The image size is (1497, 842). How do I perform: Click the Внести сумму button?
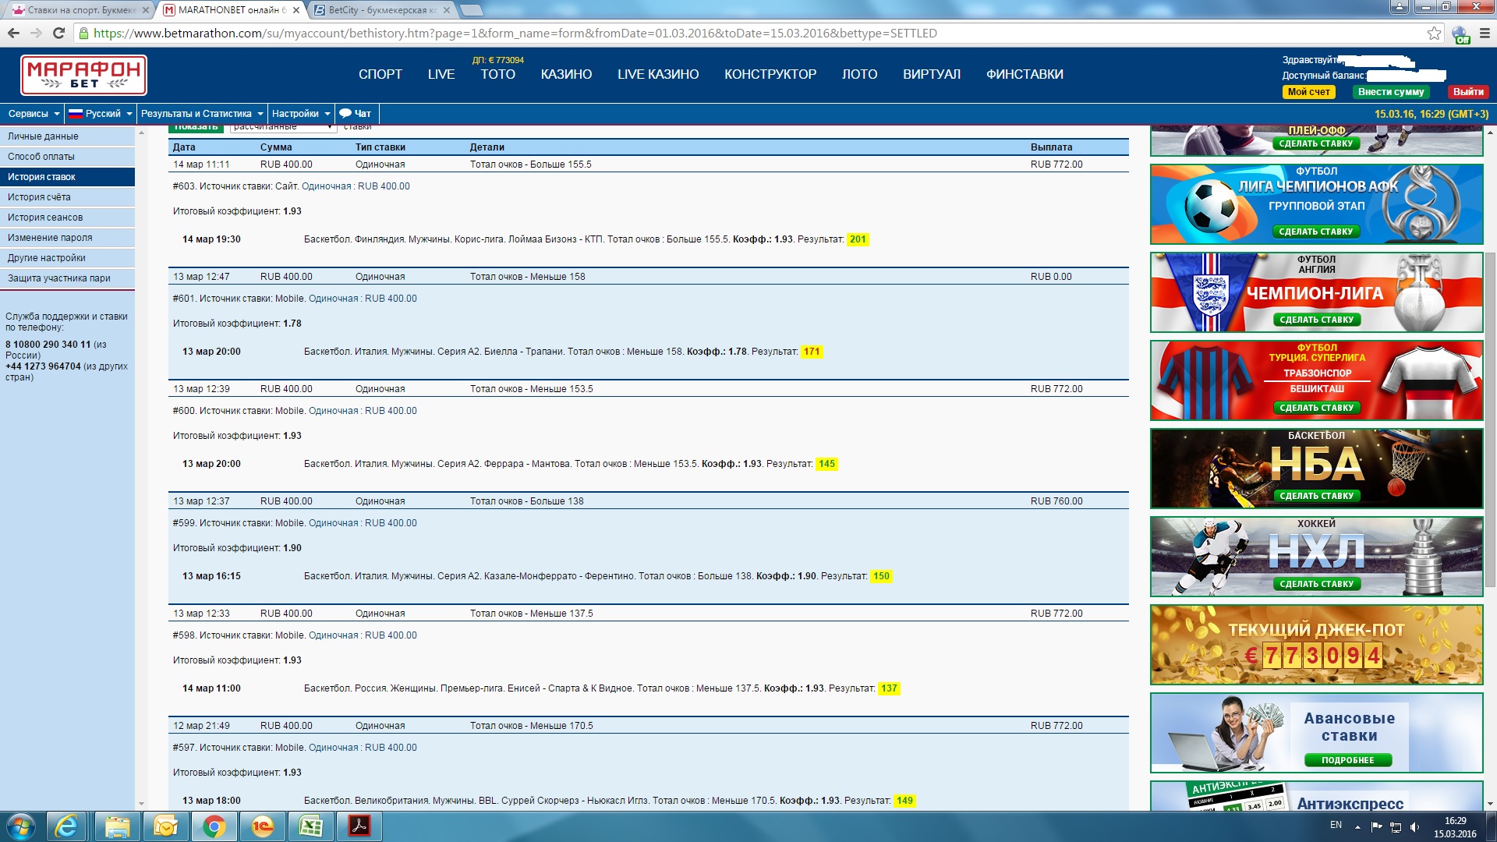click(1390, 92)
